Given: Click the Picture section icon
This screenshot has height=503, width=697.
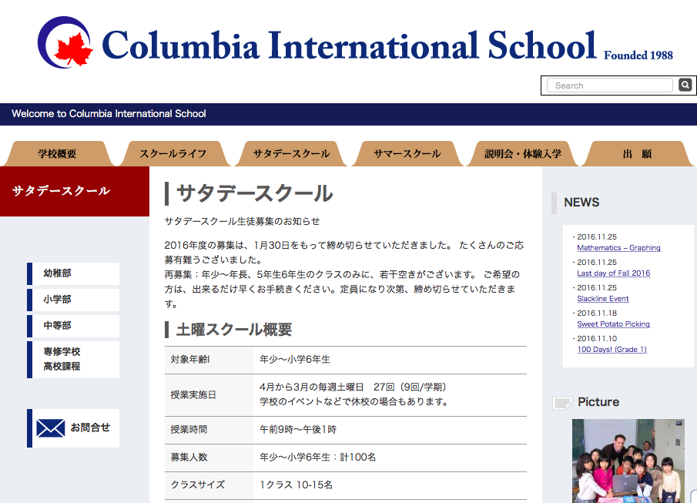Looking at the screenshot, I should coord(562,403).
